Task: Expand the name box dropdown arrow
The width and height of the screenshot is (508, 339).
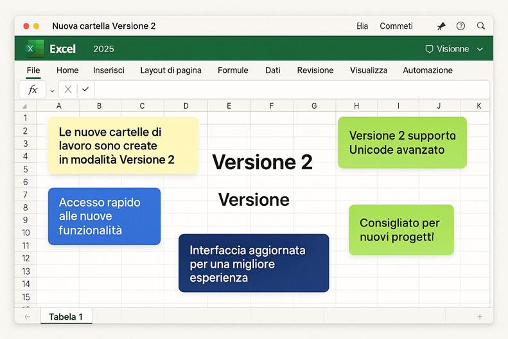Action: 52,91
